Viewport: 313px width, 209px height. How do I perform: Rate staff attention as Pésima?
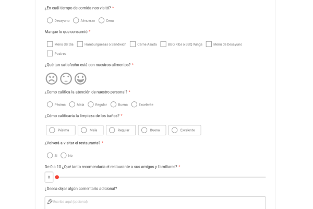click(x=50, y=104)
